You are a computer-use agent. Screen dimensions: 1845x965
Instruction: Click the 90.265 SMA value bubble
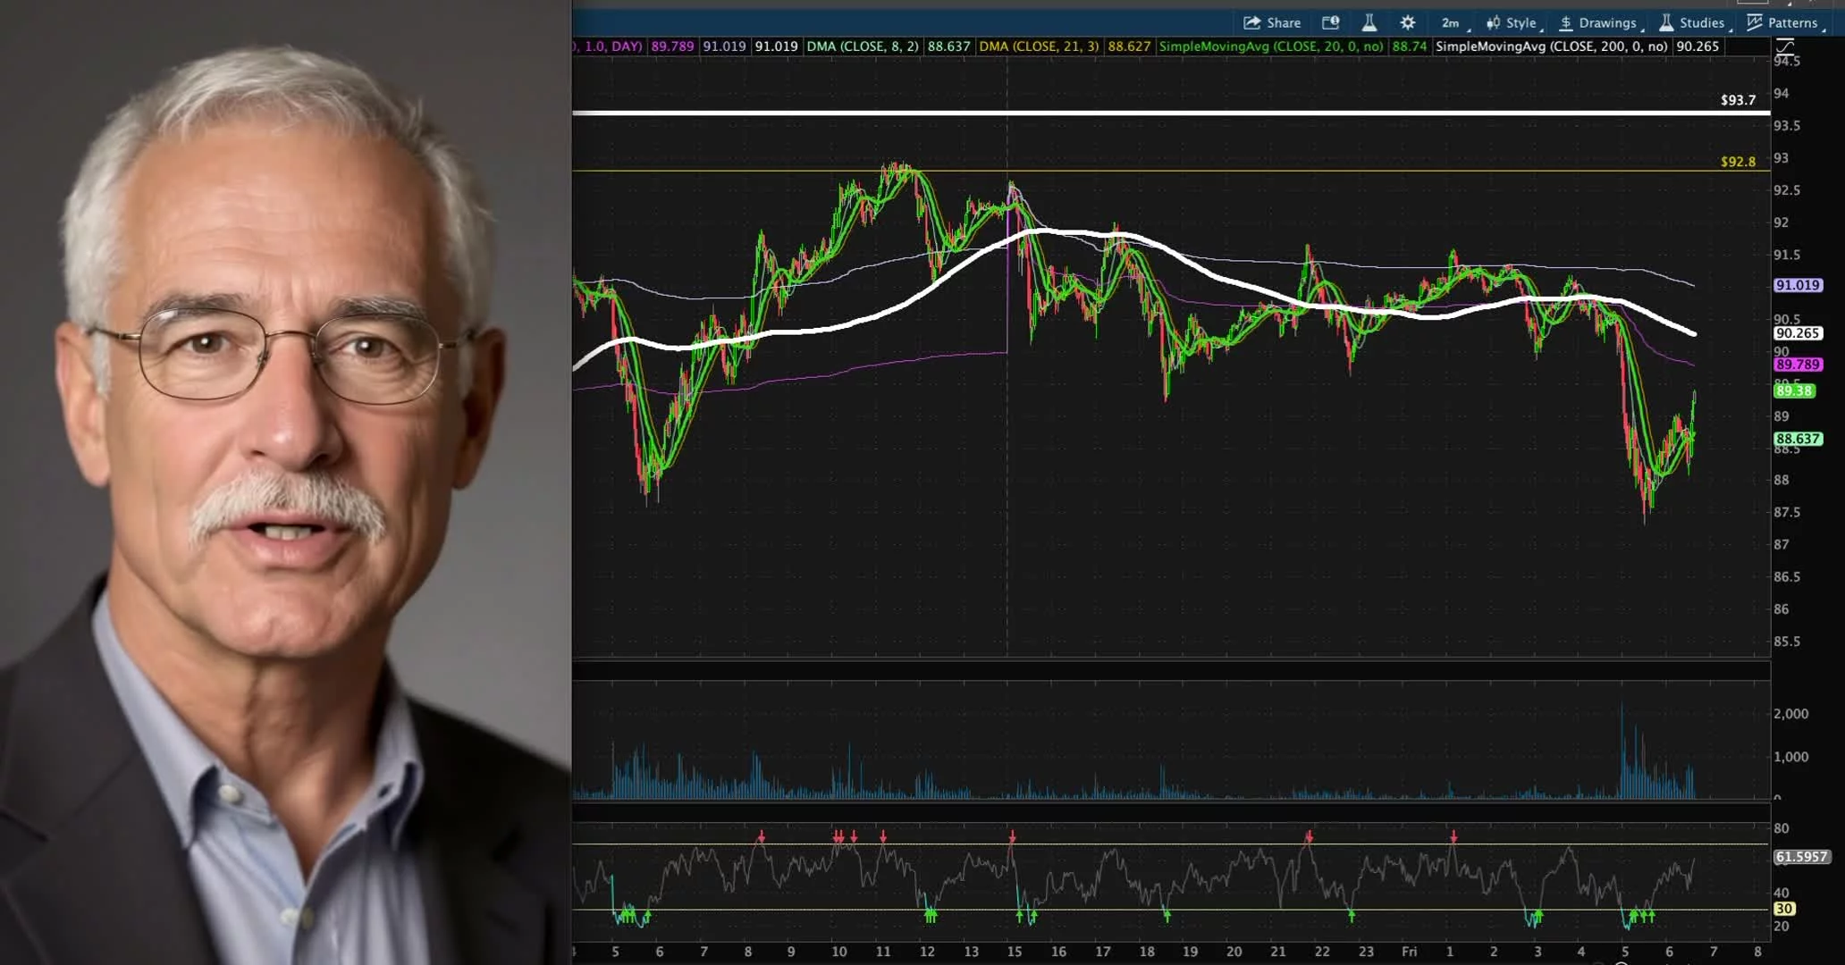pos(1797,333)
